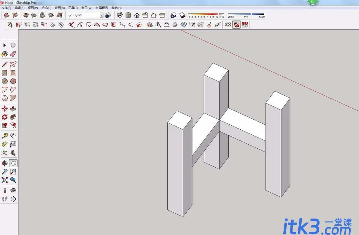Select the Eraser tool

click(x=13, y=54)
